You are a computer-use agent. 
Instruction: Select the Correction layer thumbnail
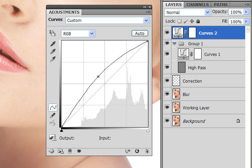176,81
